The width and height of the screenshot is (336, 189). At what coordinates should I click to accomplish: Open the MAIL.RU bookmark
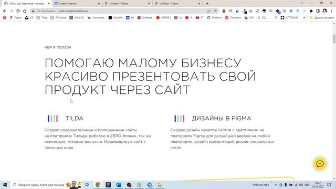(x=77, y=18)
